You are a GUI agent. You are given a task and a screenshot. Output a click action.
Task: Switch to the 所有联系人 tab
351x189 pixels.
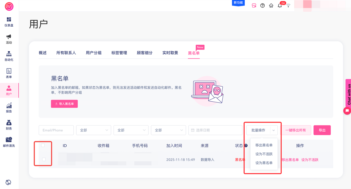coord(66,53)
